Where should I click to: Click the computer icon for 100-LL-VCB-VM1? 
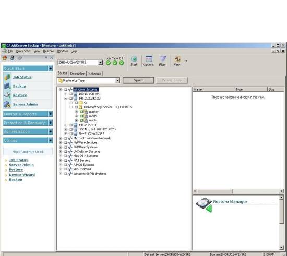75,94
